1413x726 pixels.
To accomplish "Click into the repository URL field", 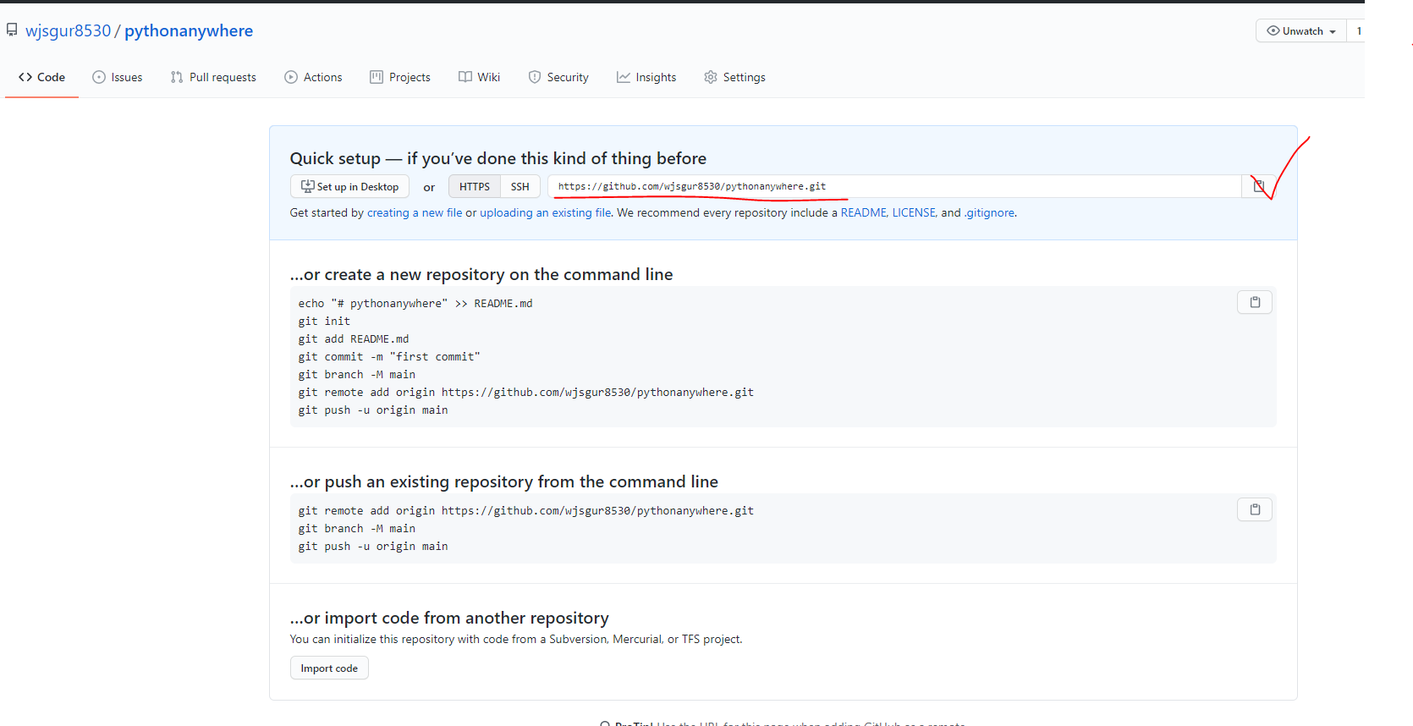I will (x=894, y=186).
